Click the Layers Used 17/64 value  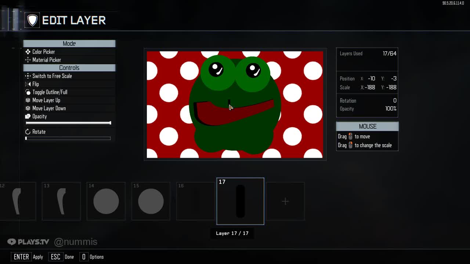[390, 54]
